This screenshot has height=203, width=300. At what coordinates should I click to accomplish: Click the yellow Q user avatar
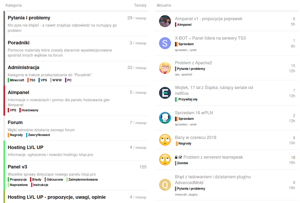(165, 185)
